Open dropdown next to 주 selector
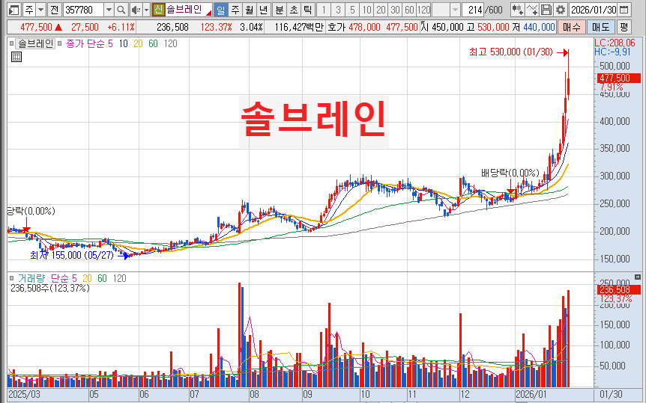The width and height of the screenshot is (646, 403). 40,10
